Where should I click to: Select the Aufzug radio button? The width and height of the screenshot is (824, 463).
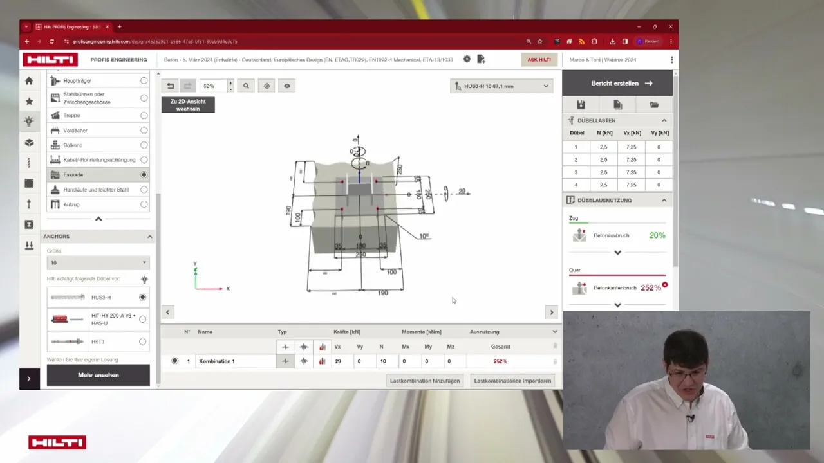(144, 204)
